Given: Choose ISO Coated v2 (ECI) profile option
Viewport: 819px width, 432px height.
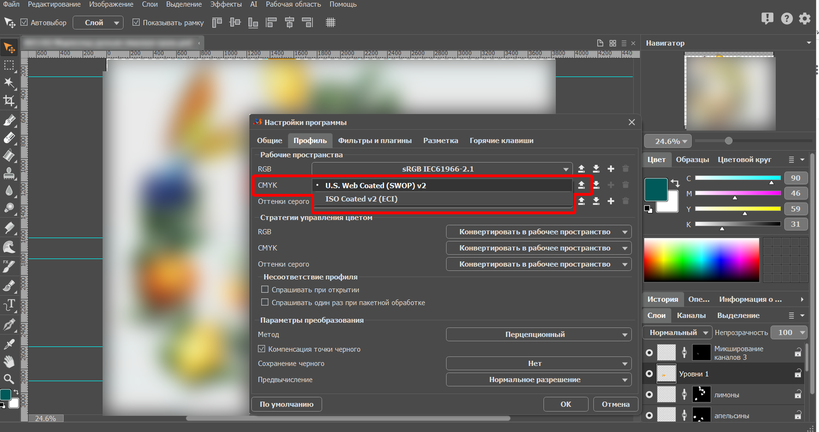Looking at the screenshot, I should point(442,199).
